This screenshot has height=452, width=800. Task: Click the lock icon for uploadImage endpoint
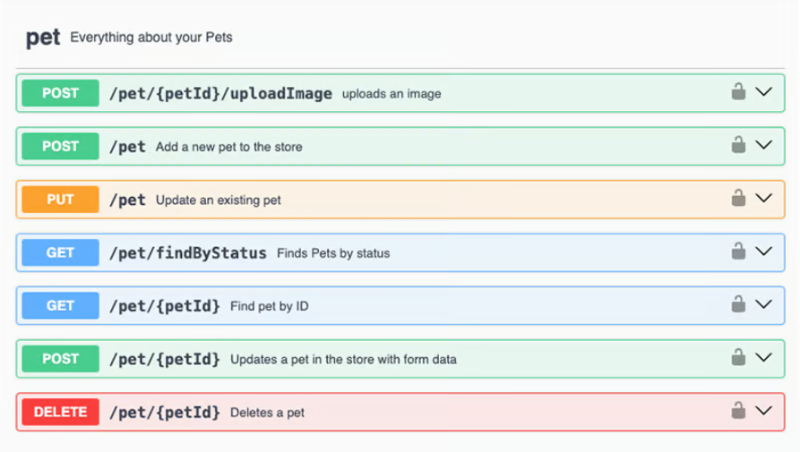(738, 91)
